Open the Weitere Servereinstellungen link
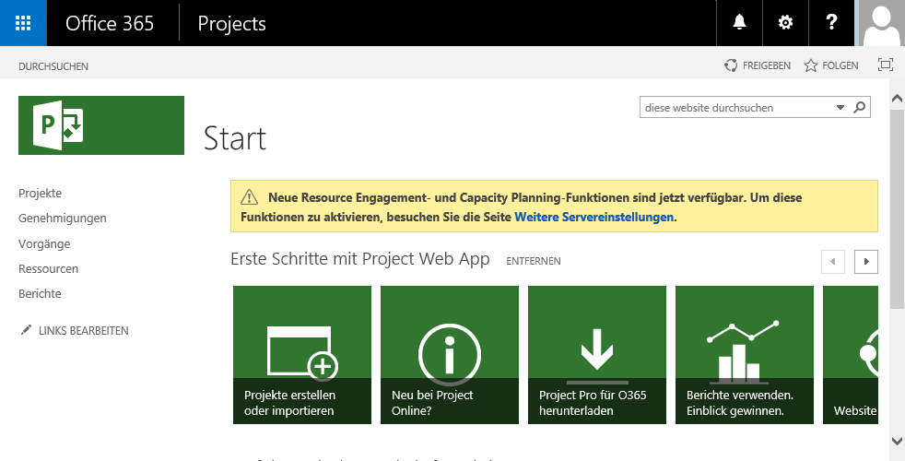Viewport: 905px width, 461px height. [594, 218]
